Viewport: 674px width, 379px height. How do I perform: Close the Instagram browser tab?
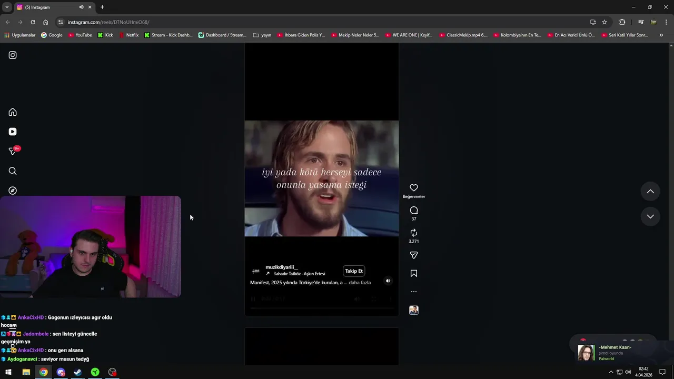[90, 7]
